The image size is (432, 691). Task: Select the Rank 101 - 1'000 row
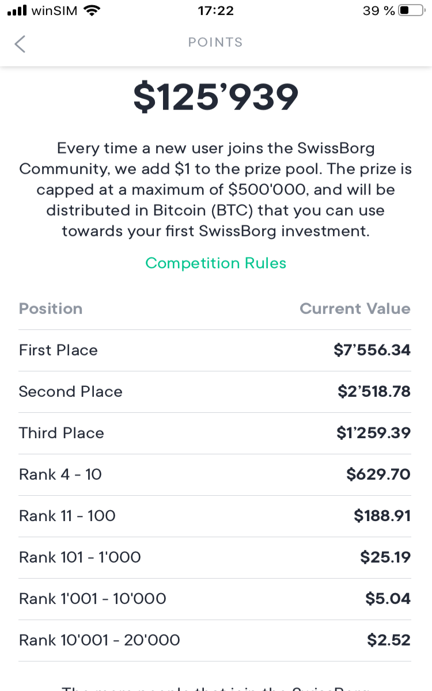(215, 557)
